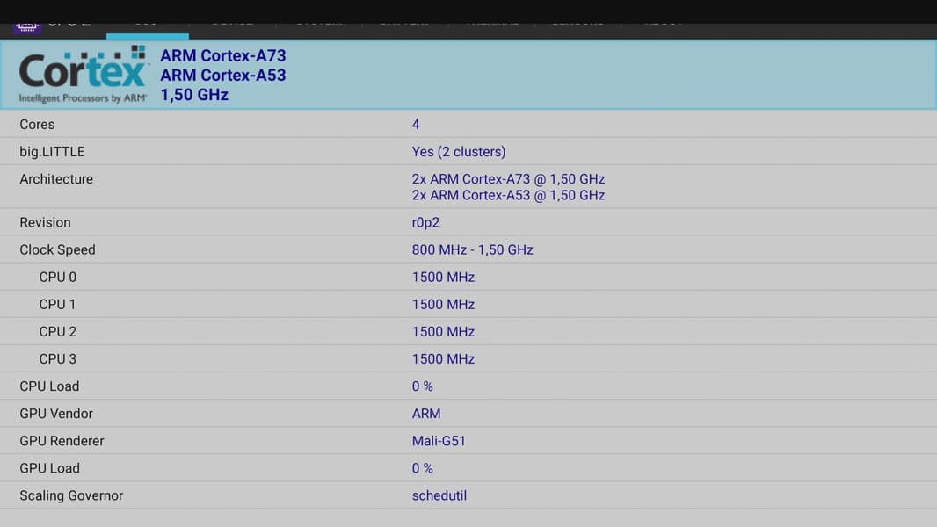Click the GPU Vendor label
This screenshot has width=937, height=527.
click(x=56, y=414)
